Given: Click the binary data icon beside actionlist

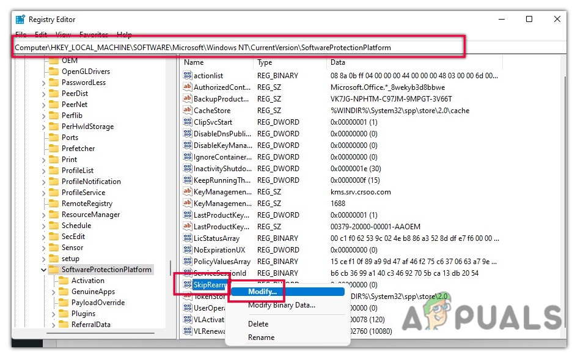Looking at the screenshot, I should tap(187, 75).
